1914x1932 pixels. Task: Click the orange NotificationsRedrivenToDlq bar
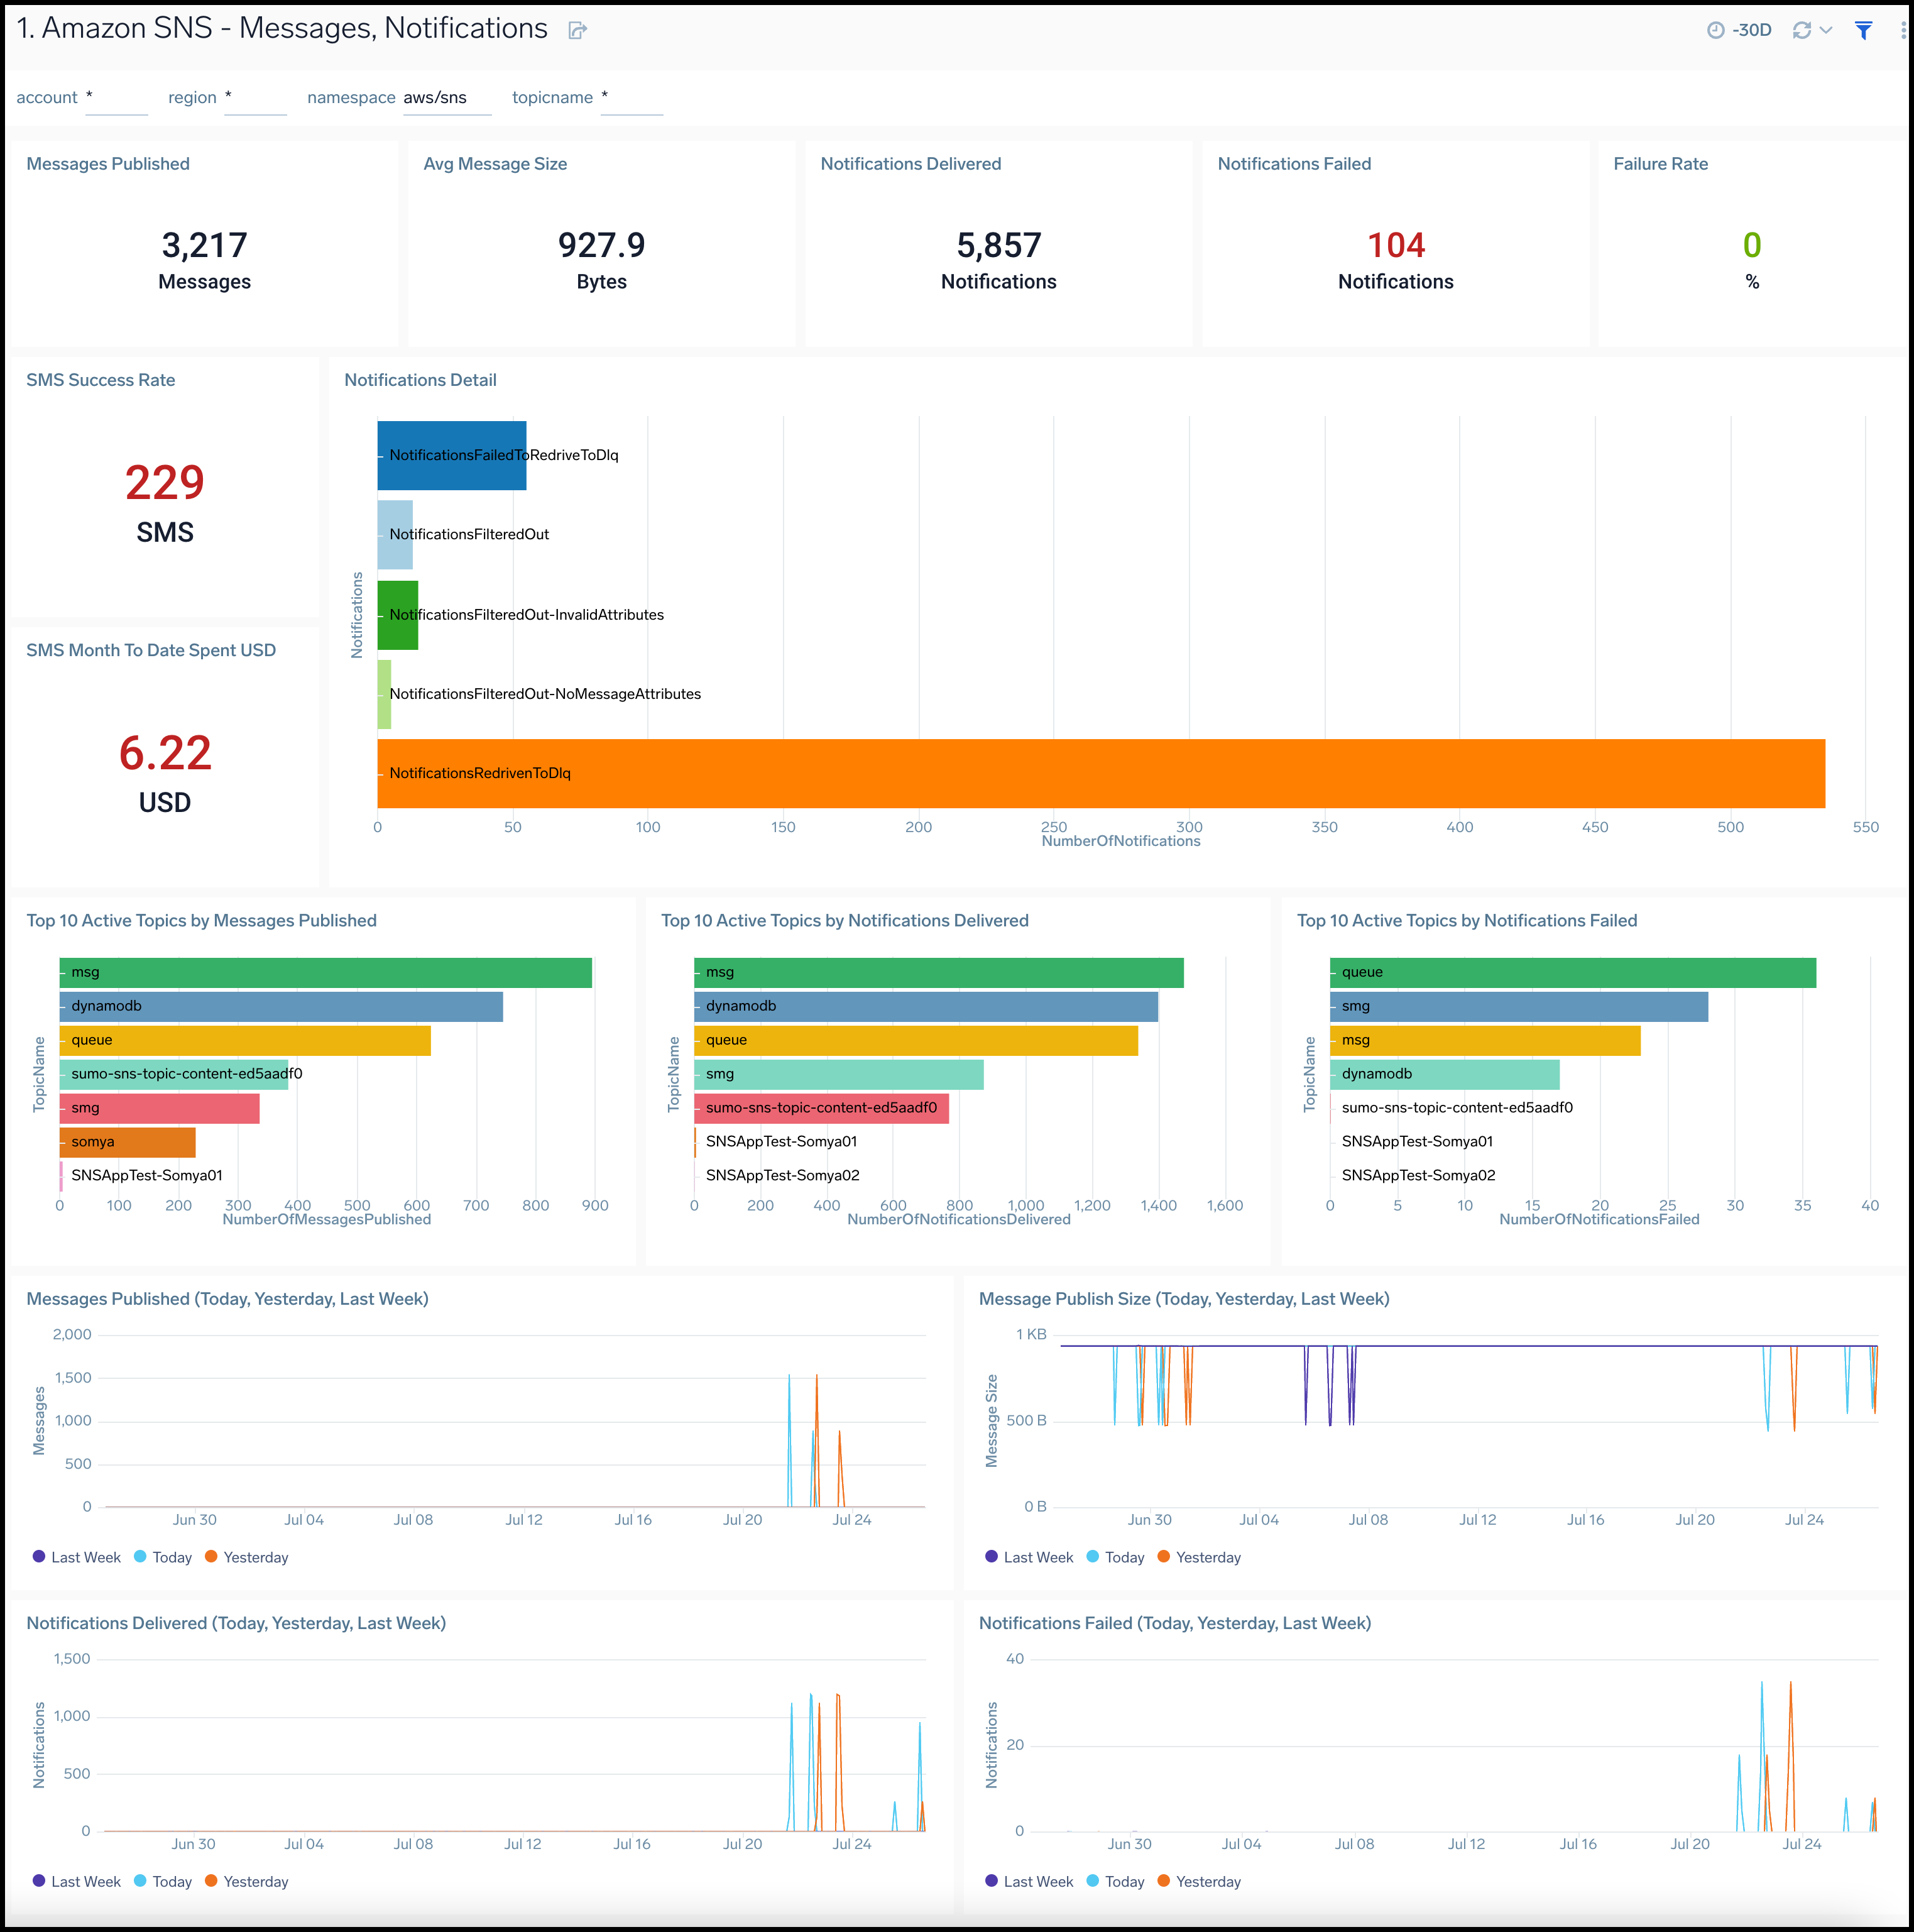click(1100, 772)
